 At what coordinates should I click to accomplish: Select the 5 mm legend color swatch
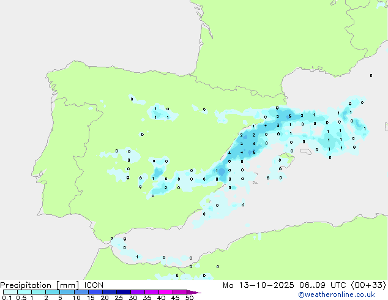[67, 292]
